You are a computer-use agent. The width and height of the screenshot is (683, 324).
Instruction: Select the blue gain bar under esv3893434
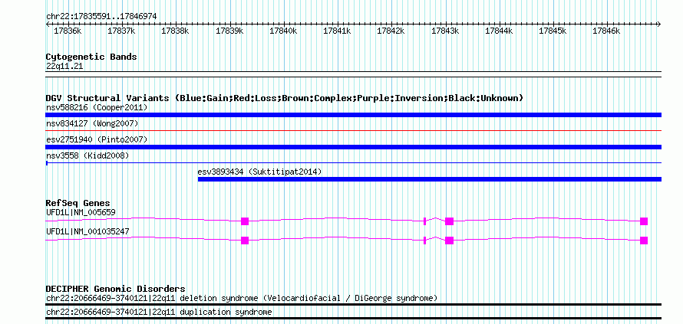tap(430, 179)
